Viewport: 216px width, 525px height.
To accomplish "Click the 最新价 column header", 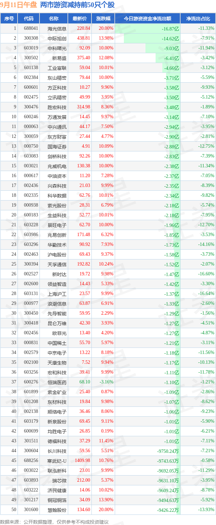I will coord(80,19).
